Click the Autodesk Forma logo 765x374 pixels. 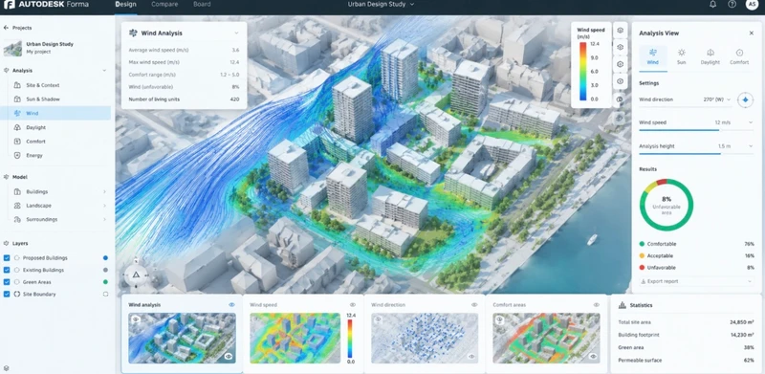click(46, 5)
